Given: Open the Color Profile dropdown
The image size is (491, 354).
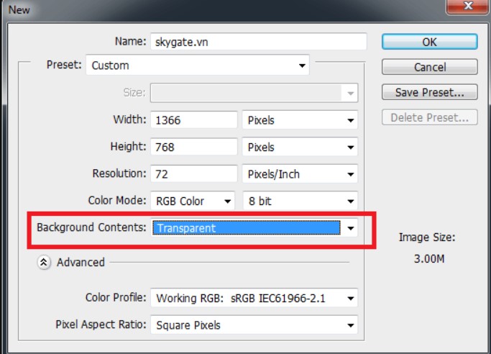Looking at the screenshot, I should click(x=254, y=298).
